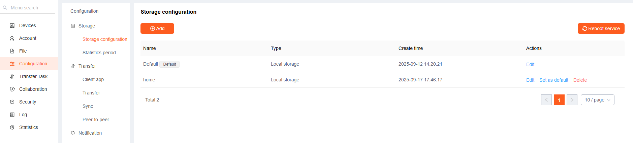Viewport: 633px width, 143px height.
Task: Expand the Notification section
Action: [x=90, y=133]
